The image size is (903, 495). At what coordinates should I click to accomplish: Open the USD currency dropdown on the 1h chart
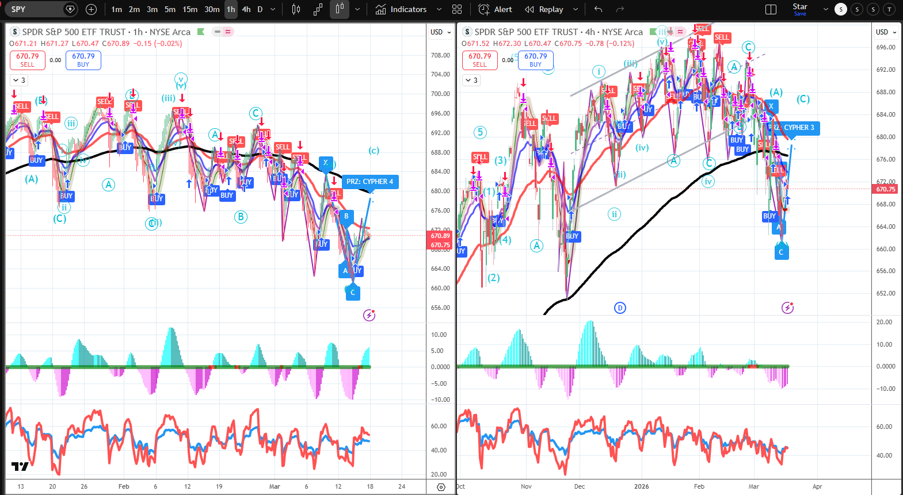440,32
